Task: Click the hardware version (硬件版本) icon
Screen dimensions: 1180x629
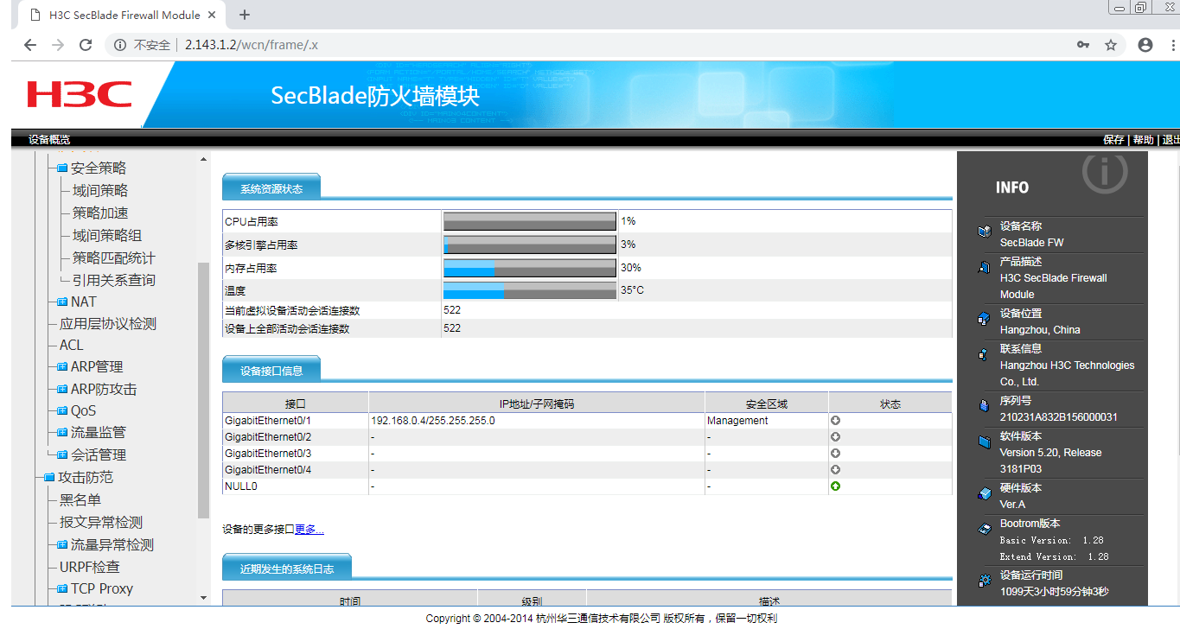Action: [x=984, y=493]
